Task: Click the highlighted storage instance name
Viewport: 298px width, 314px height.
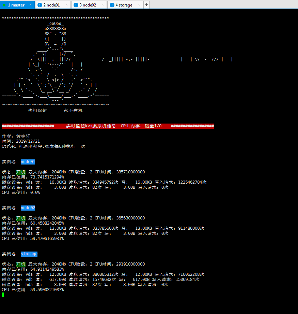Action: (29, 254)
